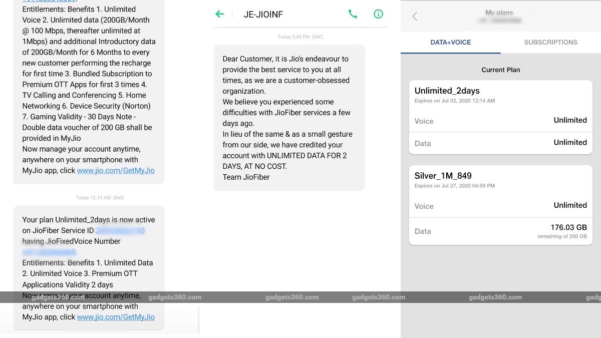Open conversation details with the info icon
The height and width of the screenshot is (338, 601).
379,14
